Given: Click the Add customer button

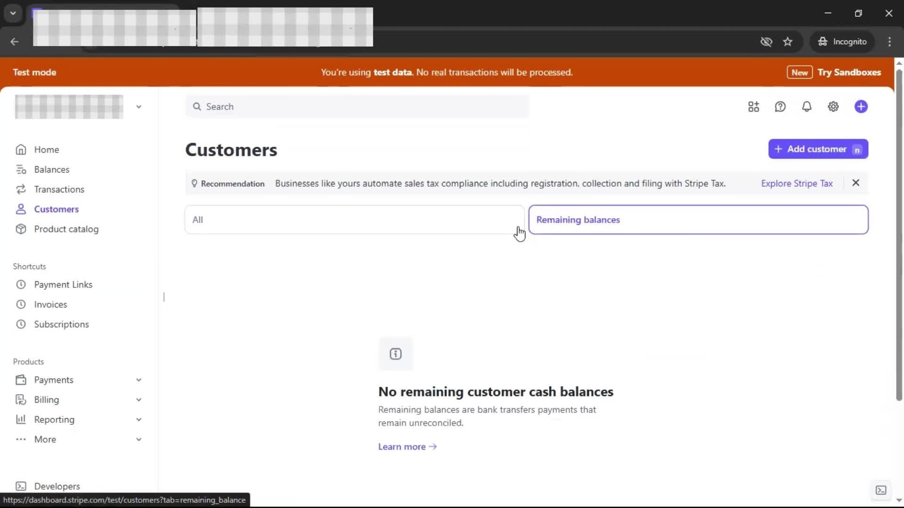Looking at the screenshot, I should pos(818,149).
